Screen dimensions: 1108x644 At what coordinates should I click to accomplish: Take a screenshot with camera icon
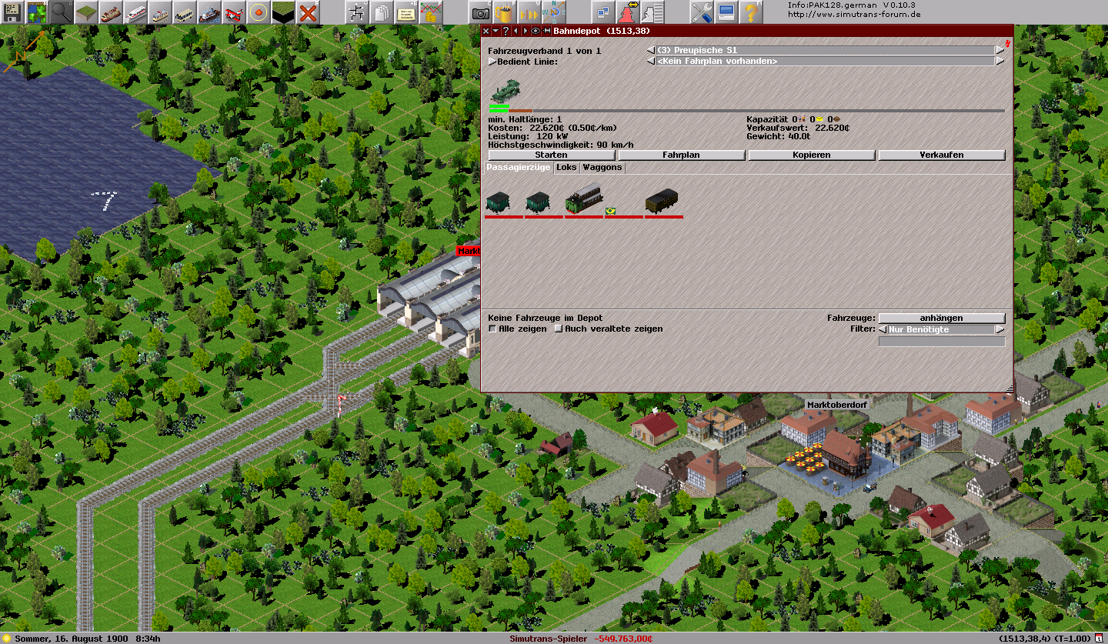480,12
